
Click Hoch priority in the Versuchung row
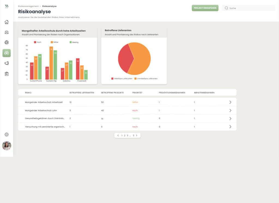pyautogui.click(x=135, y=127)
